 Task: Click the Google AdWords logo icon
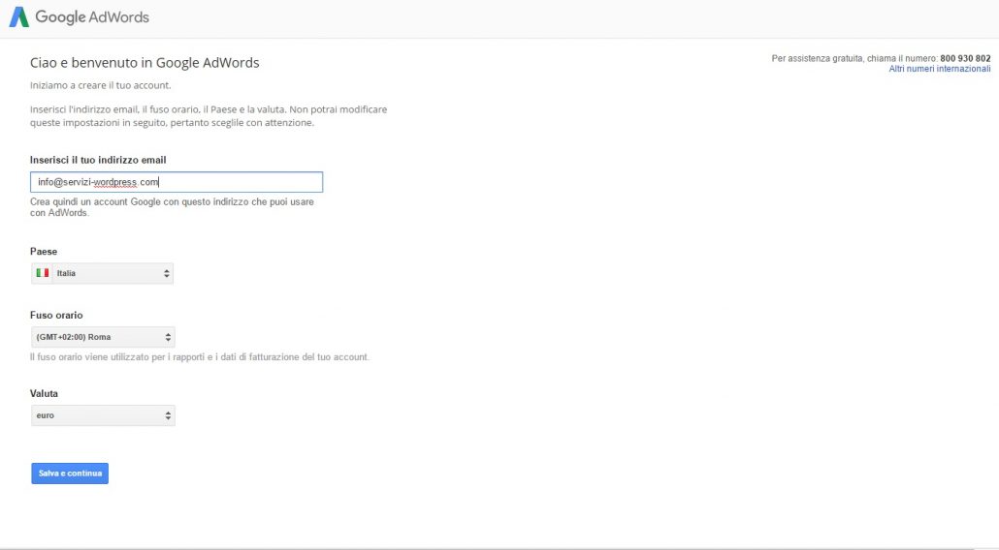19,17
